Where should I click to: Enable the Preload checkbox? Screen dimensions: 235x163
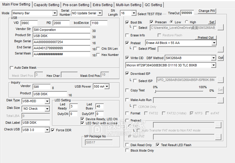tap(127, 120)
